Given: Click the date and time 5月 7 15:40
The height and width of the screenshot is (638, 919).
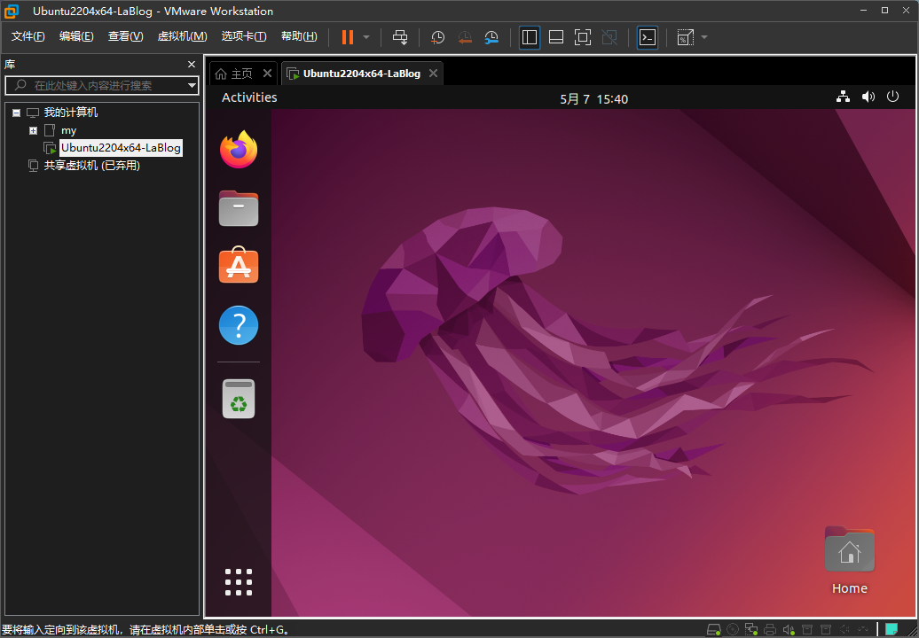Looking at the screenshot, I should click(593, 99).
